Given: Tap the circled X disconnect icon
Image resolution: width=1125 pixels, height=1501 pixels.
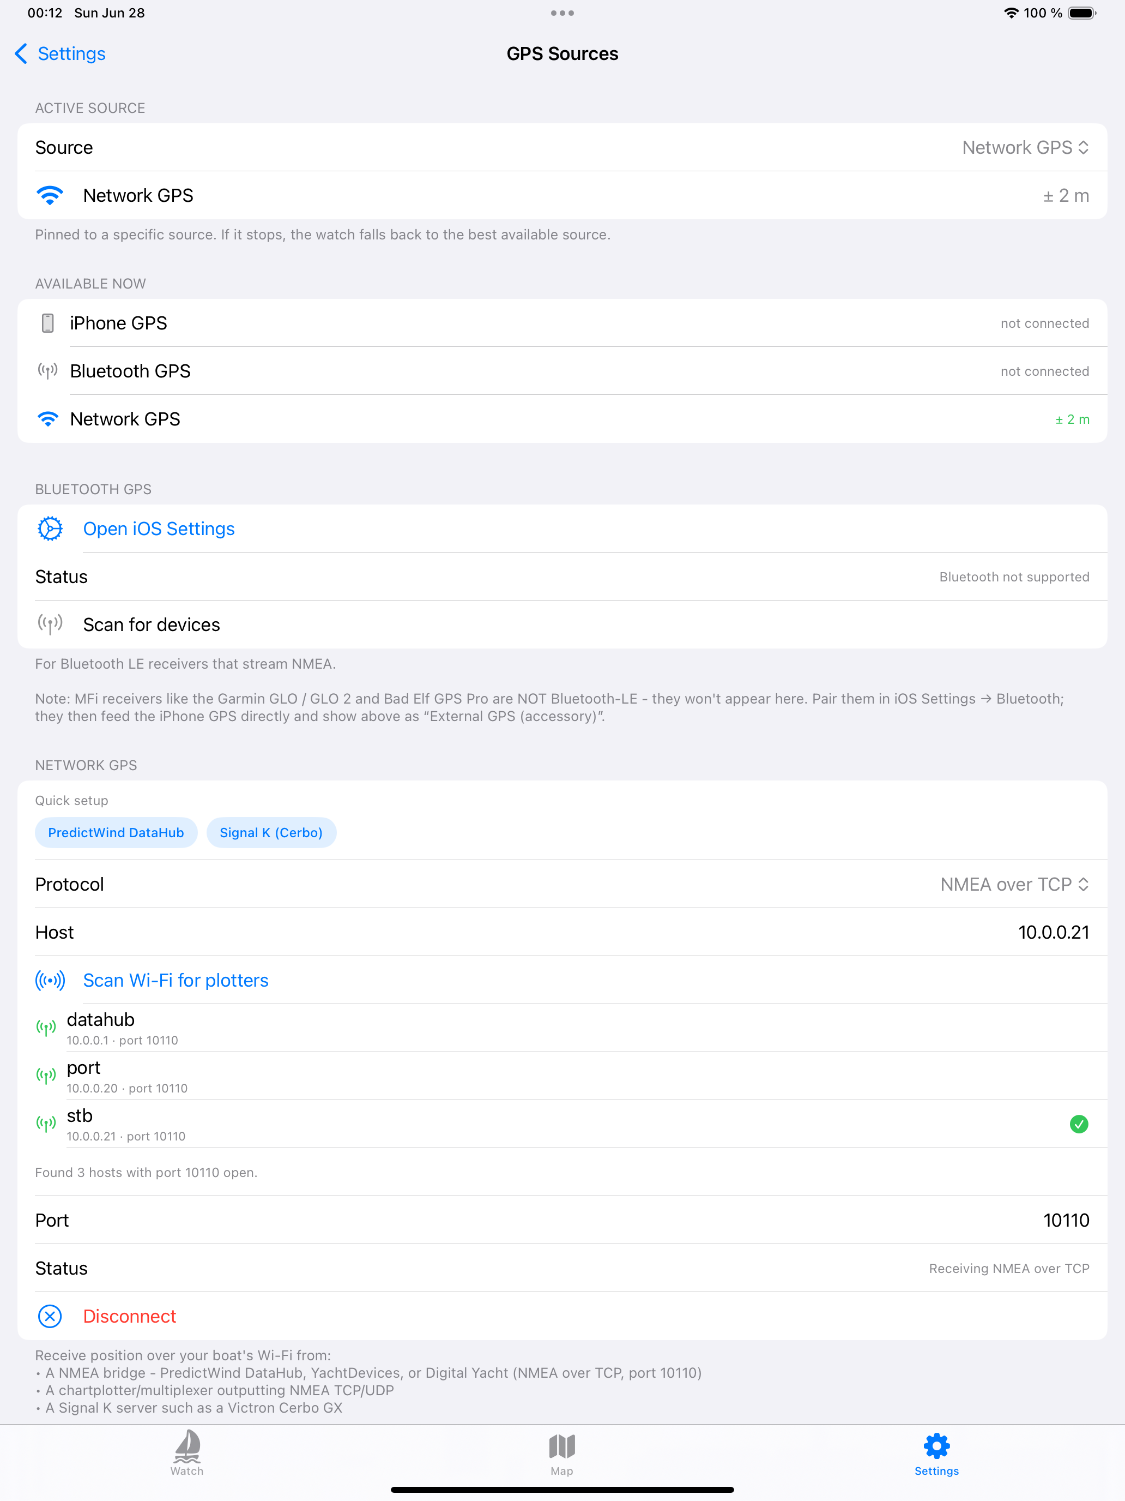Looking at the screenshot, I should [x=50, y=1316].
